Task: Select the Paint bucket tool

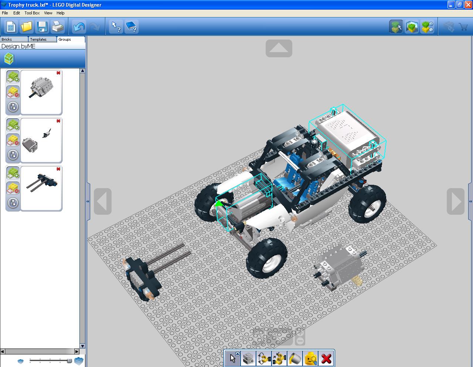Action: point(295,358)
